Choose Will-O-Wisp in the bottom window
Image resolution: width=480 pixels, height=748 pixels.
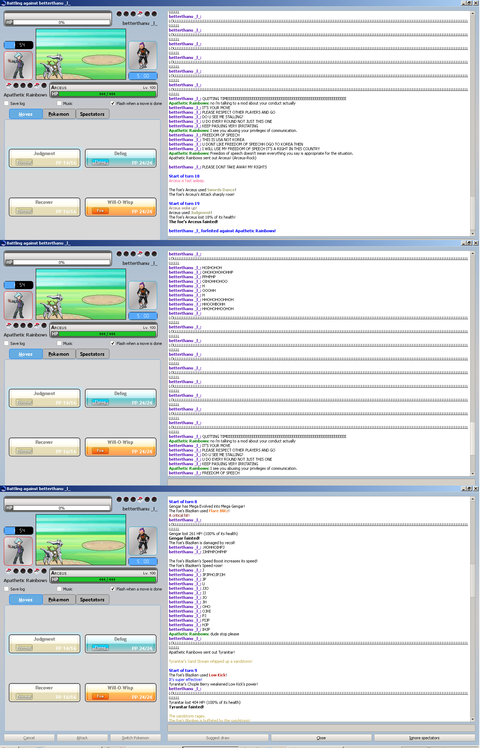121,693
